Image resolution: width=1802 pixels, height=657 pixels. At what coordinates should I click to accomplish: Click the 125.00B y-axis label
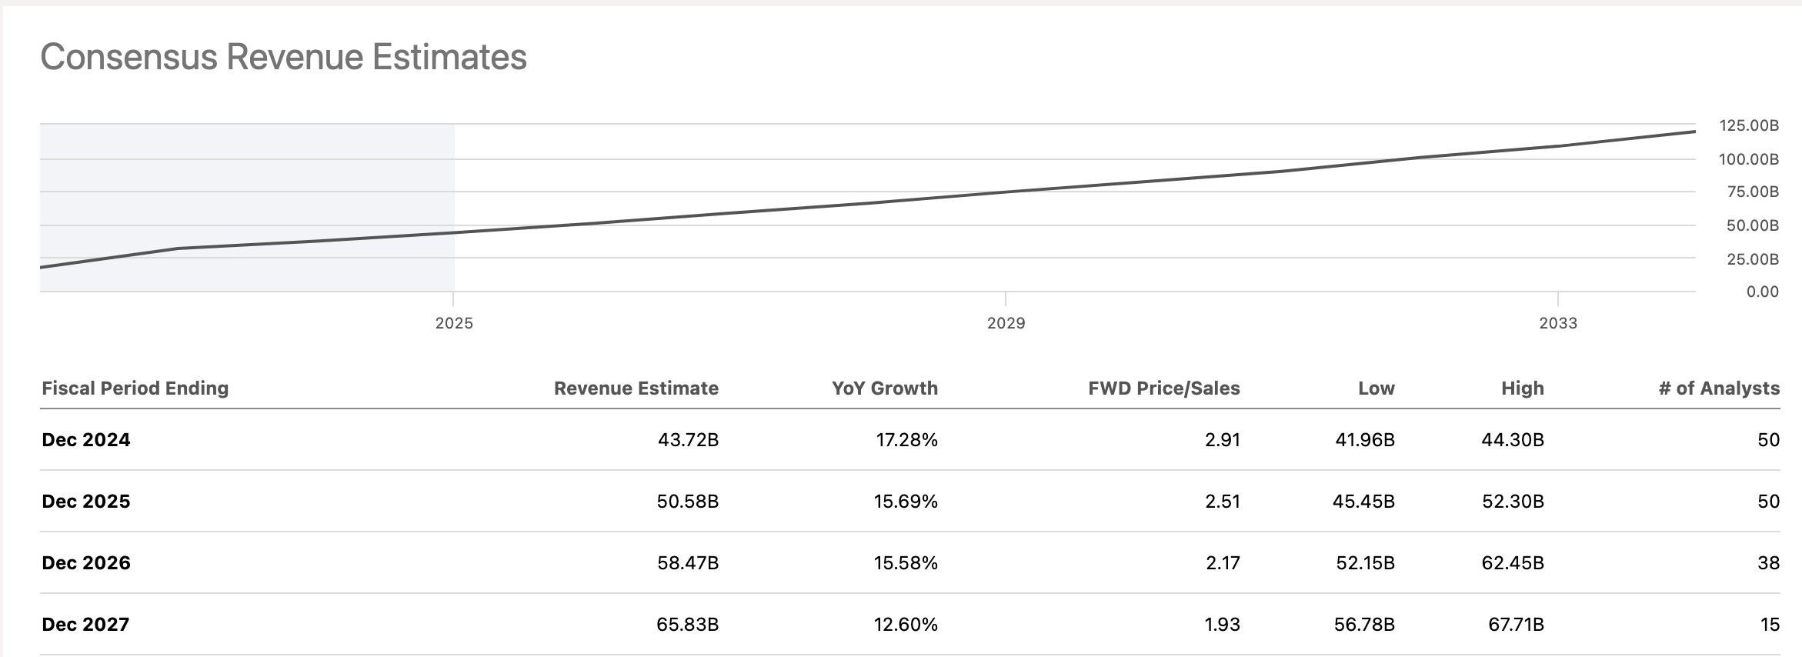point(1748,126)
